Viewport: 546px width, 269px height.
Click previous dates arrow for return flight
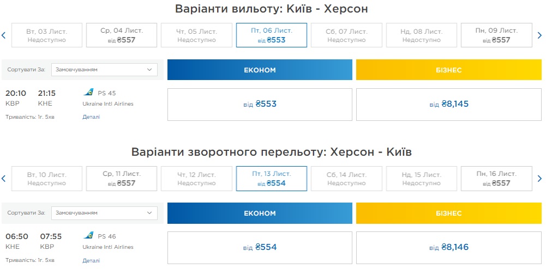(4, 179)
